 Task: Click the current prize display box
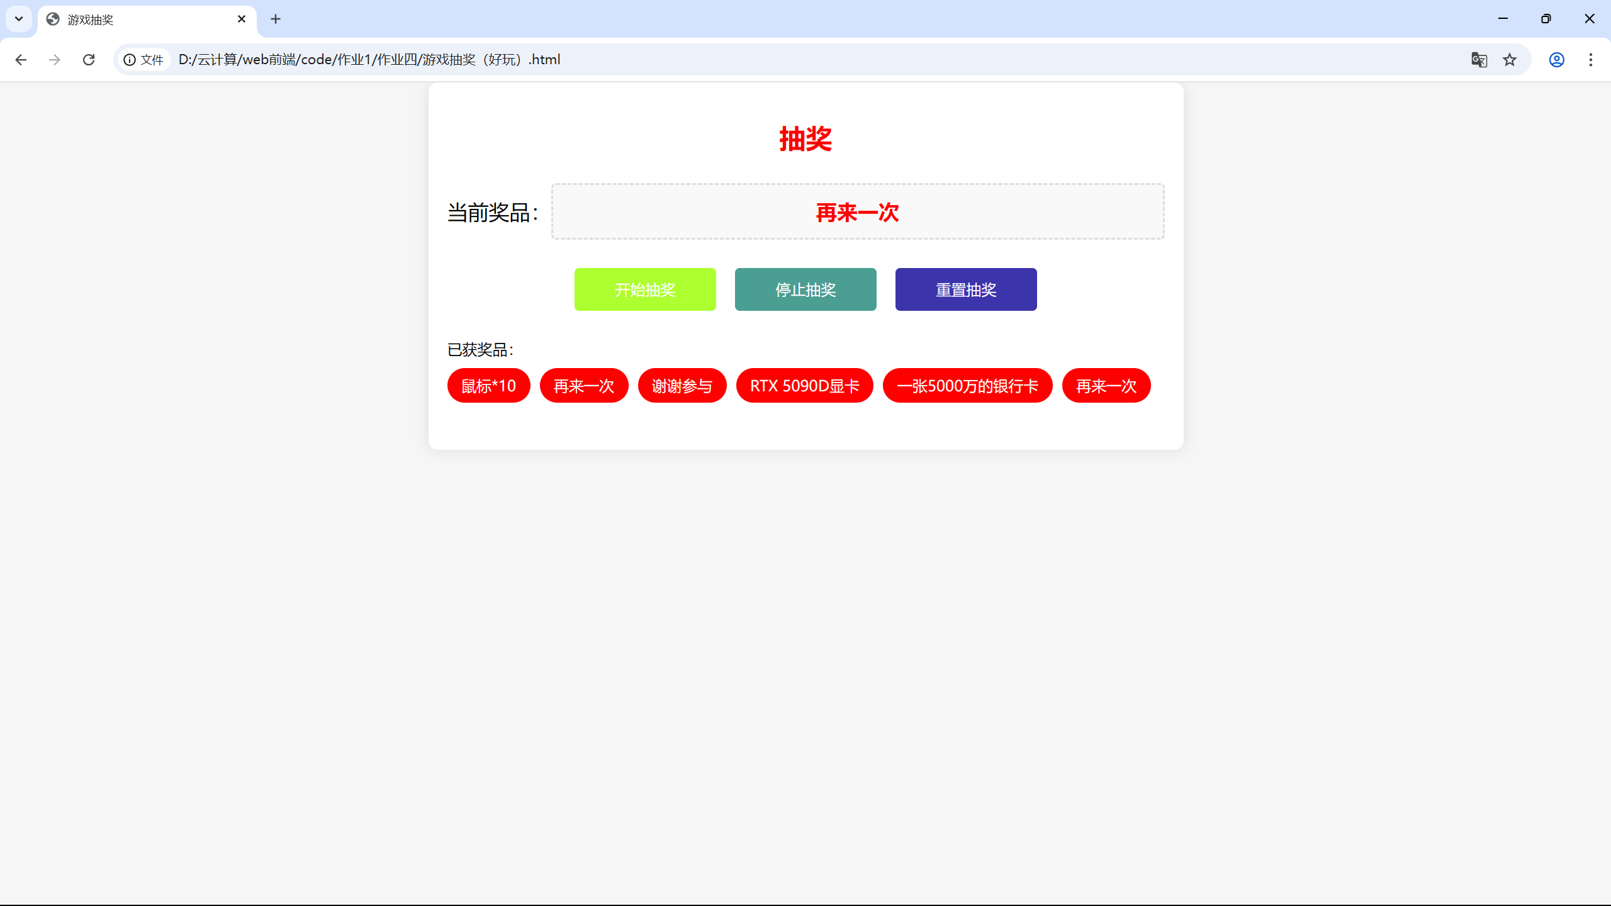[x=858, y=212]
